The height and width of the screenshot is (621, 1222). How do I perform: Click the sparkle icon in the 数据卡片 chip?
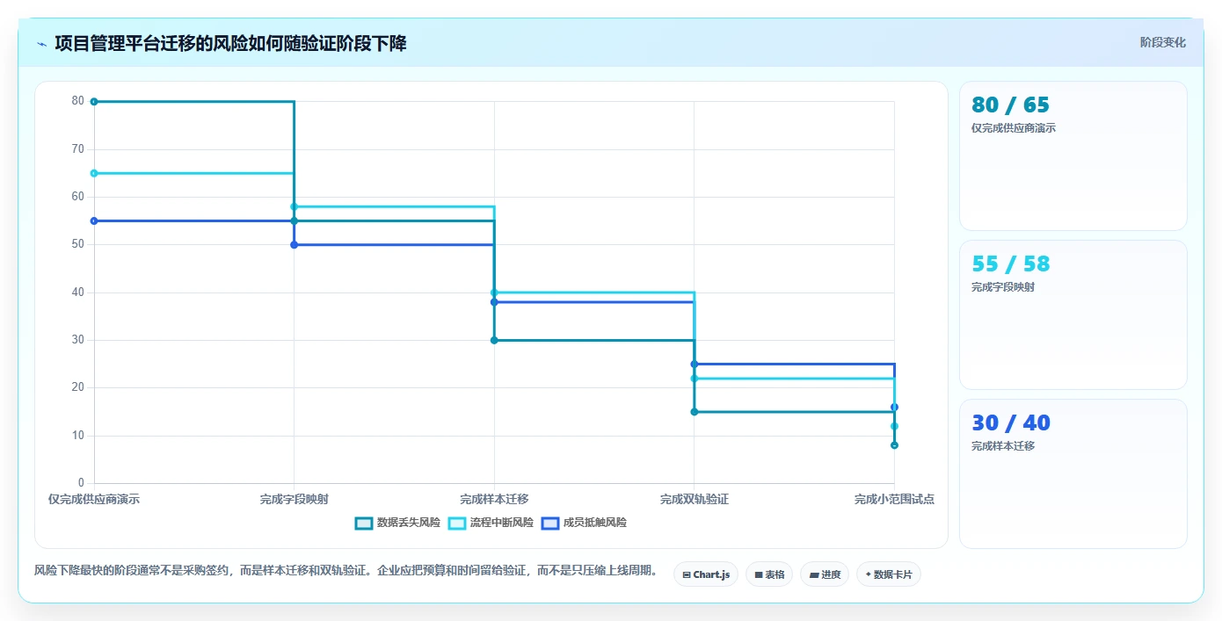coord(869,574)
